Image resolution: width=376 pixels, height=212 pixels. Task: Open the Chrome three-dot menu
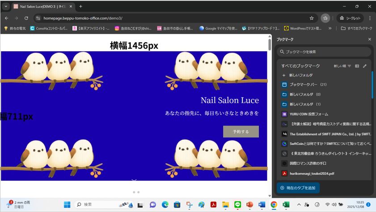pos(370,18)
